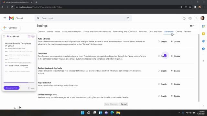
Task: Show hidden system tray icons
Action: click(x=179, y=113)
